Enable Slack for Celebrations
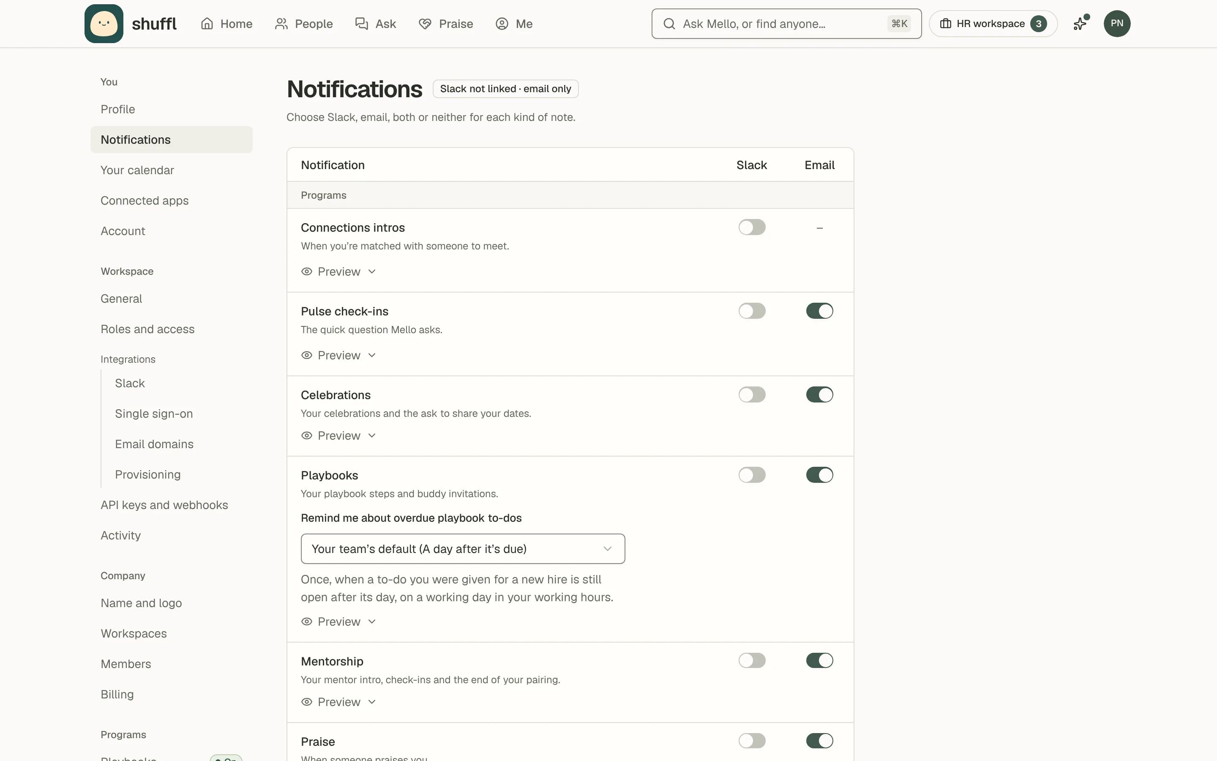The height and width of the screenshot is (761, 1217). (752, 394)
